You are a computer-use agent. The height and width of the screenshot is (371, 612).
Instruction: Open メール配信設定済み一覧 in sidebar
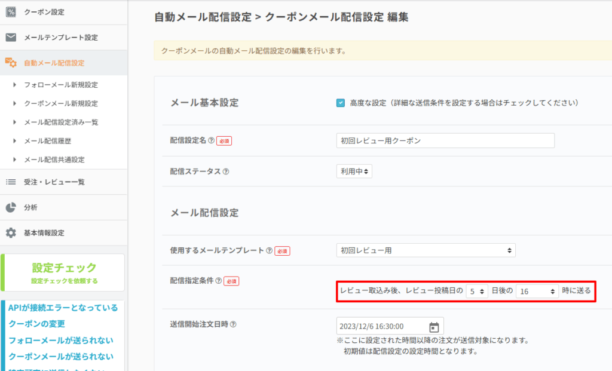61,122
